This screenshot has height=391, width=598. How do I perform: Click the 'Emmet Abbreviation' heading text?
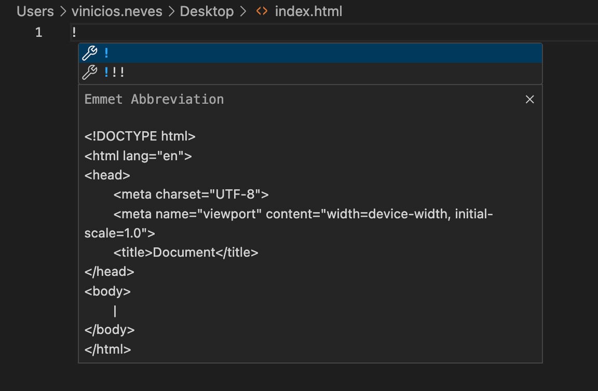154,100
